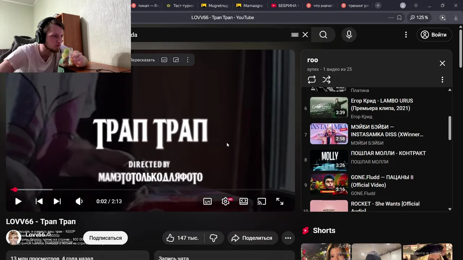Click the 125 % zoom indicator

(419, 17)
